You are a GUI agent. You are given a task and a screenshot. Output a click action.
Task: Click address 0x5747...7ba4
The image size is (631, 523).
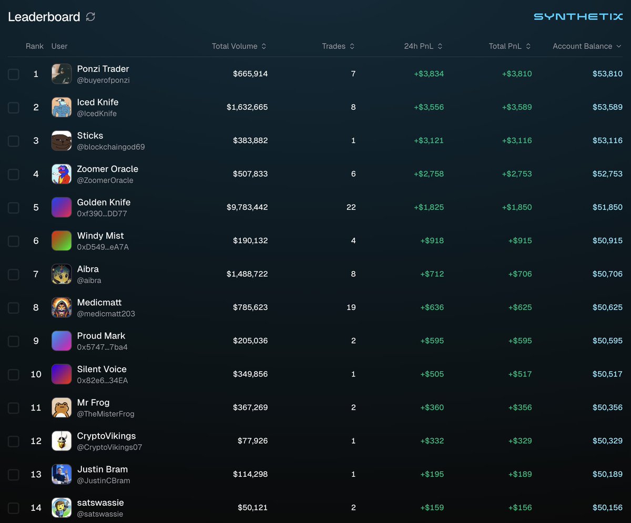click(103, 347)
